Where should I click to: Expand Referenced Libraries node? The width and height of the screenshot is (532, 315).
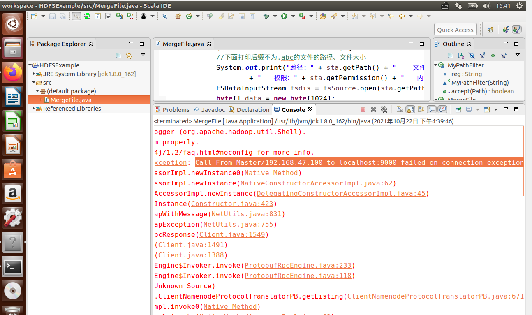point(34,109)
